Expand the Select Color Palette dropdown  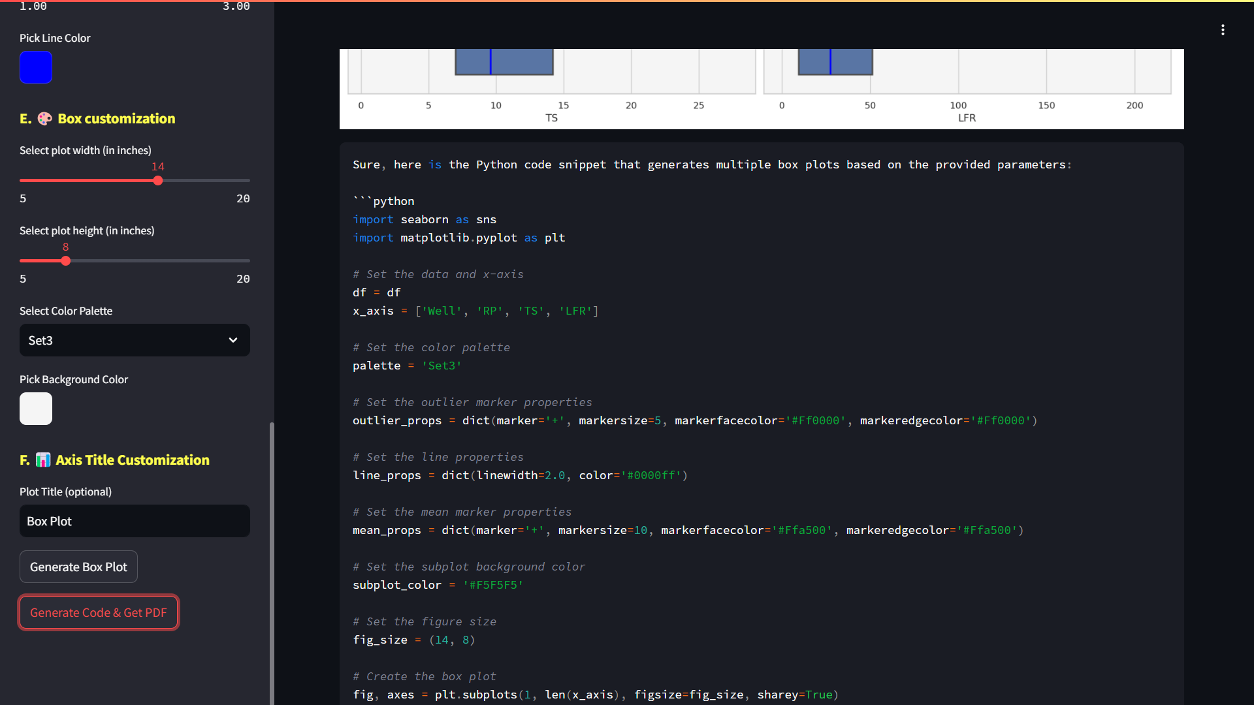[135, 340]
